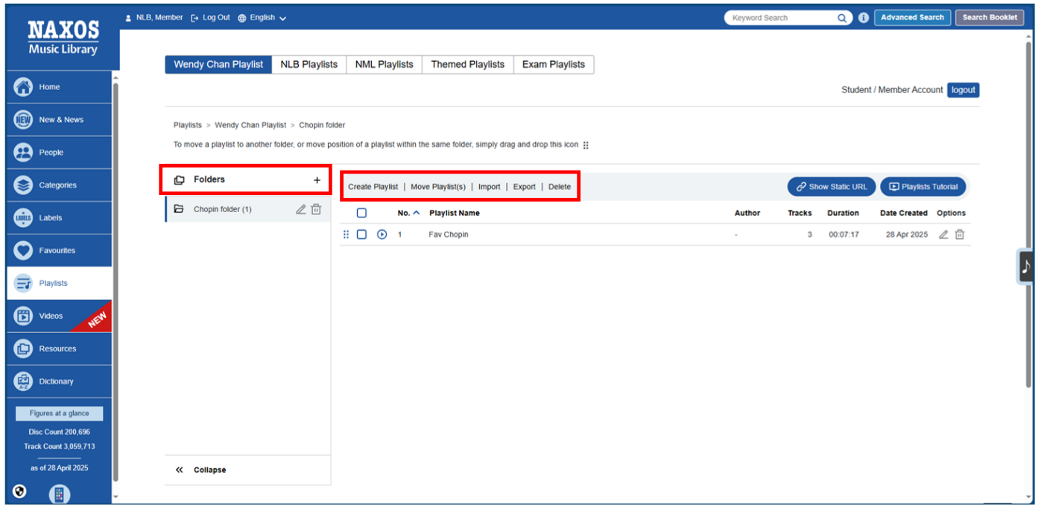Switch to Exam Playlists tab
This screenshot has height=513, width=1044.
pos(553,65)
